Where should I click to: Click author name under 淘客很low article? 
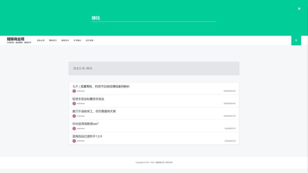point(81,128)
